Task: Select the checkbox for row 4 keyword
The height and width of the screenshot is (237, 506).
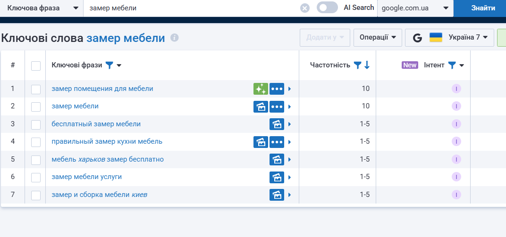Action: [36, 142]
